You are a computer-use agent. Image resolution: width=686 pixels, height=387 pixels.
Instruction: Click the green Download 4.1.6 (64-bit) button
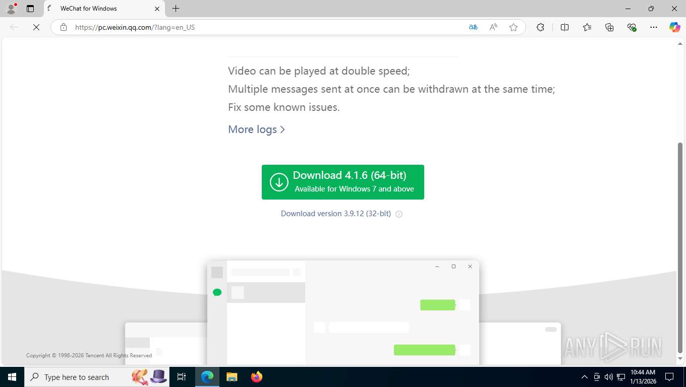(x=343, y=182)
